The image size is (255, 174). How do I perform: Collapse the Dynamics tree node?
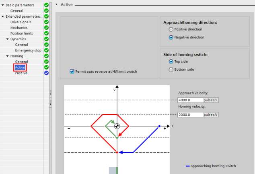[8, 39]
